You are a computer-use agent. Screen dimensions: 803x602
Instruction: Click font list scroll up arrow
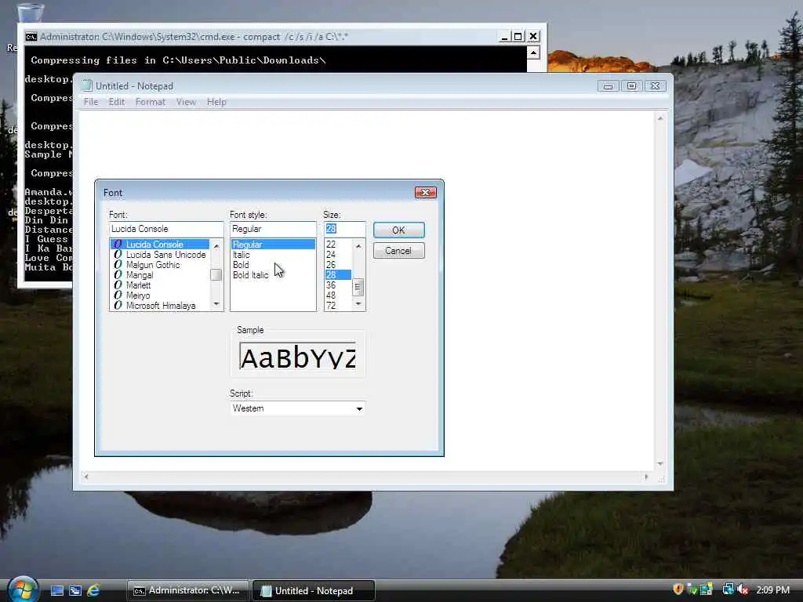pyautogui.click(x=216, y=246)
